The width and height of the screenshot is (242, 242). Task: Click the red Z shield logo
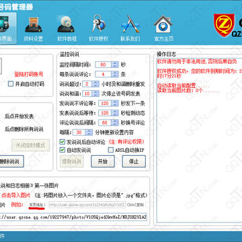coord(224,25)
